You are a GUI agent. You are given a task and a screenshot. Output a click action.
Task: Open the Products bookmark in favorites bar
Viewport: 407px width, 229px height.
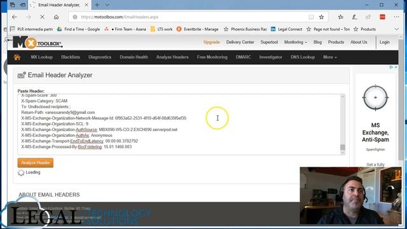365,29
